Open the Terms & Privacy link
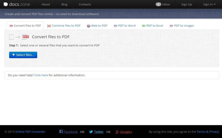The image size is (222, 138). (208, 132)
